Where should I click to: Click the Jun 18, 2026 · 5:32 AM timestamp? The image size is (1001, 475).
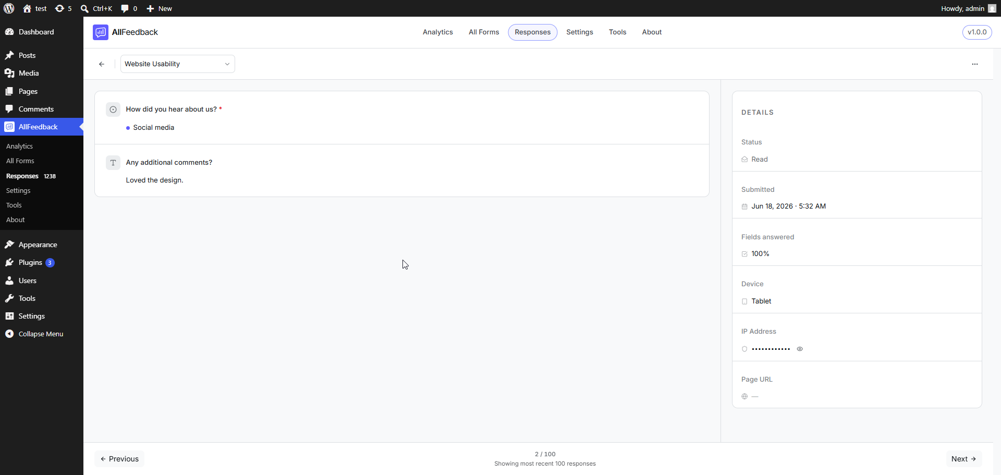[x=788, y=206]
